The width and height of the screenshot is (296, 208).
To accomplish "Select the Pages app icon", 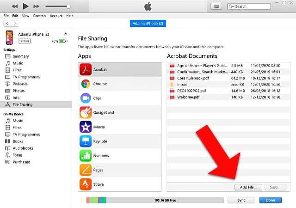I will (86, 170).
